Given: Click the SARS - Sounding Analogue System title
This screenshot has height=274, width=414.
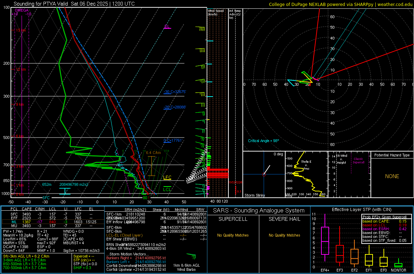Looking at the screenshot, I should point(259,211).
